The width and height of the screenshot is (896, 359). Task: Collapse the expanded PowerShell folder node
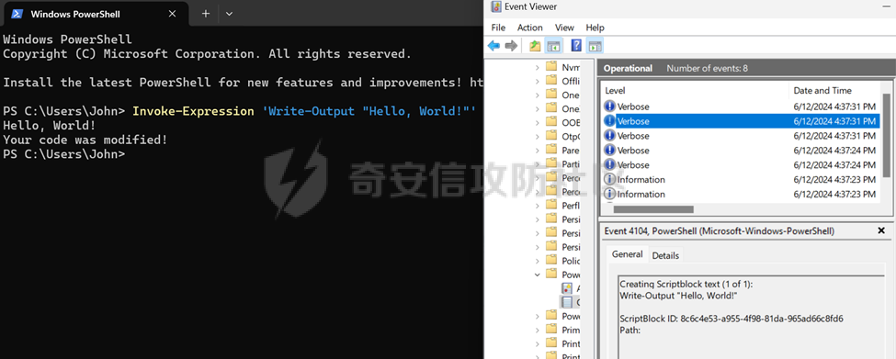pyautogui.click(x=538, y=275)
